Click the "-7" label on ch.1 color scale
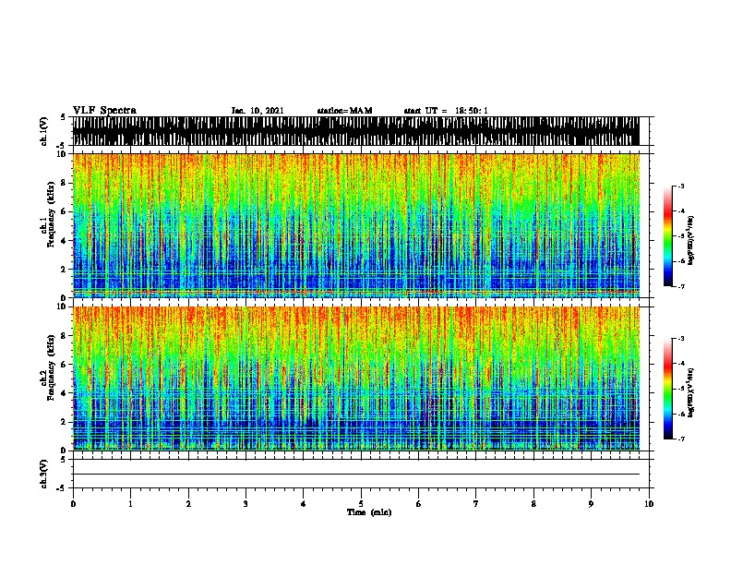The height and width of the screenshot is (565, 731). 680,286
